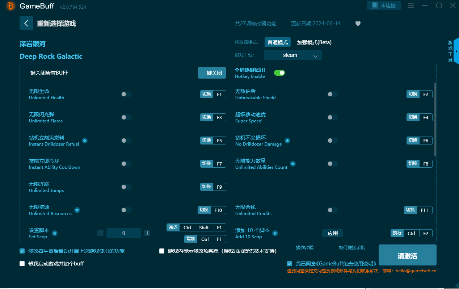459x289 pixels.
Task: Check 游戏内显示修改项菜单 checkbox
Action: coord(162,251)
